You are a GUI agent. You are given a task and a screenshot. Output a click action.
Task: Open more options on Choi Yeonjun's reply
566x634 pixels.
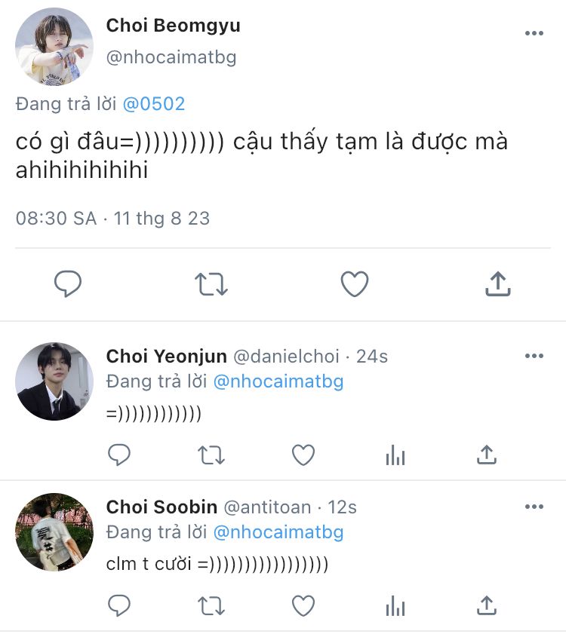coord(534,356)
